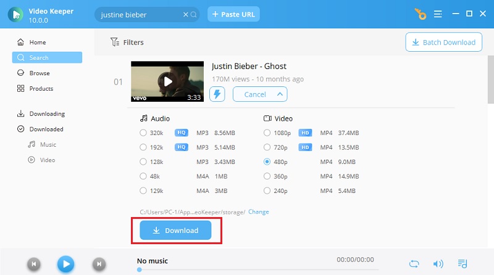Screen dimensions: 494x275
Task: Click the results vertical scrollbar
Action: tap(491, 80)
